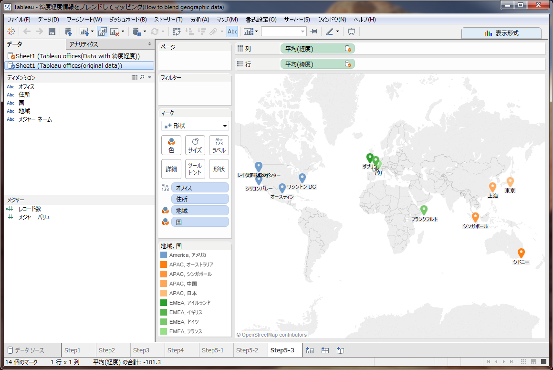Open the fit view combo box
Viewport: 553px width, 370px height.
click(283, 32)
